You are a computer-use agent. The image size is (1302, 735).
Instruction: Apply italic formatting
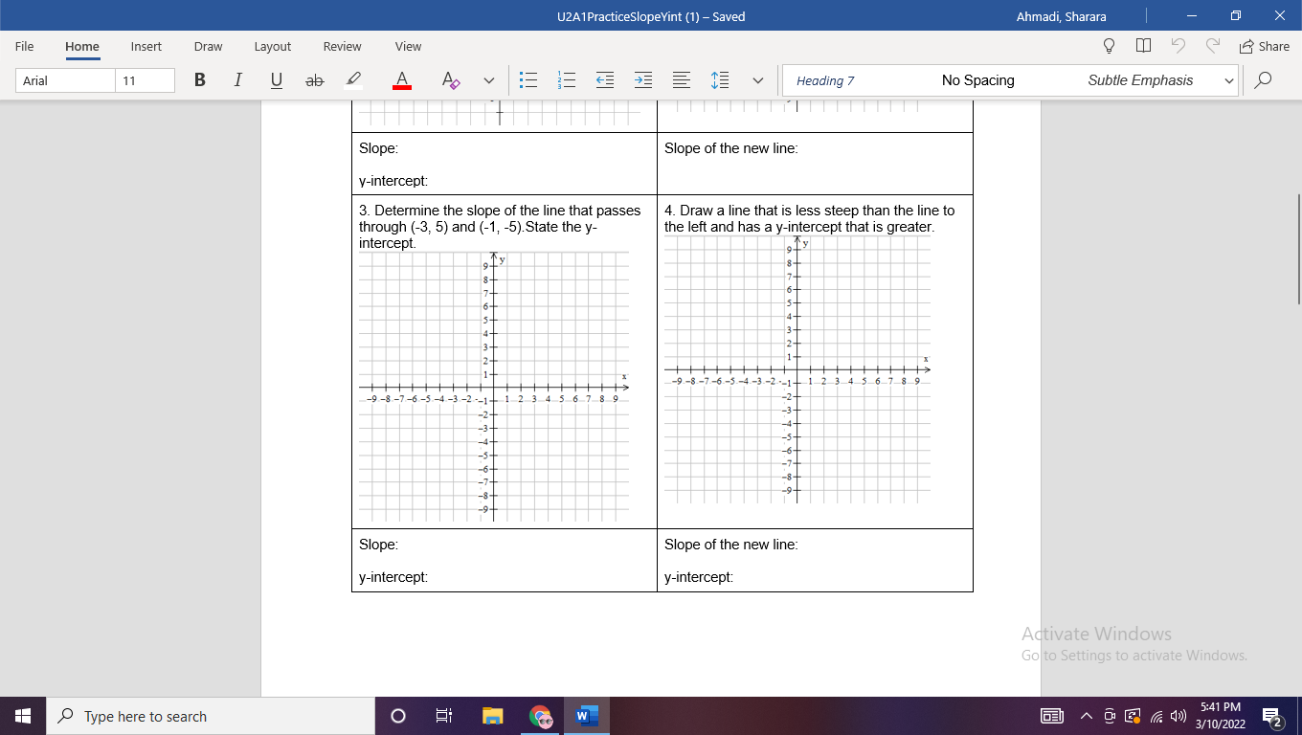click(x=237, y=80)
